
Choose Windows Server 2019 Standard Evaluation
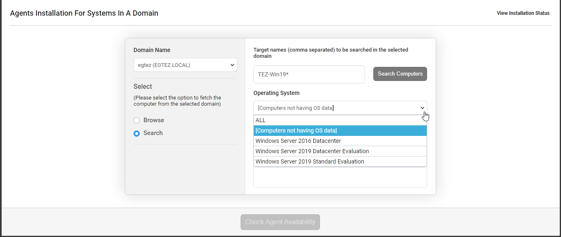[x=340, y=161]
